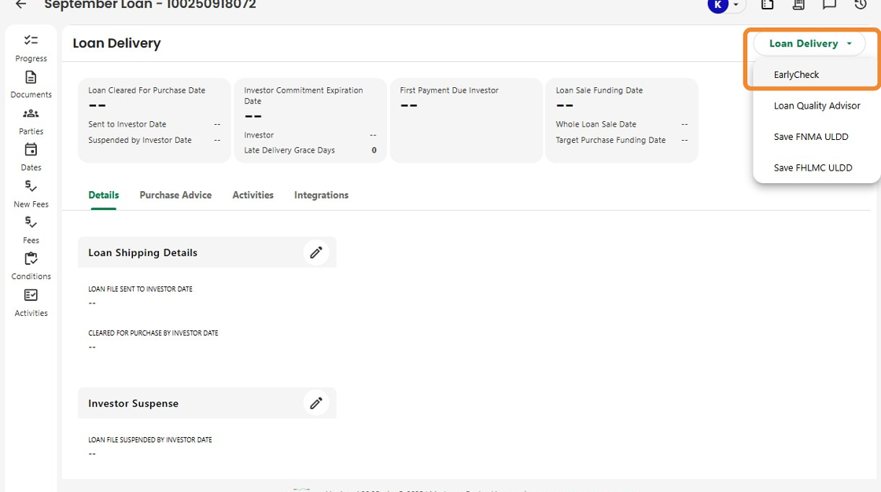This screenshot has width=881, height=492.
Task: Select EarlyCheck from the dropdown menu
Action: coord(796,75)
